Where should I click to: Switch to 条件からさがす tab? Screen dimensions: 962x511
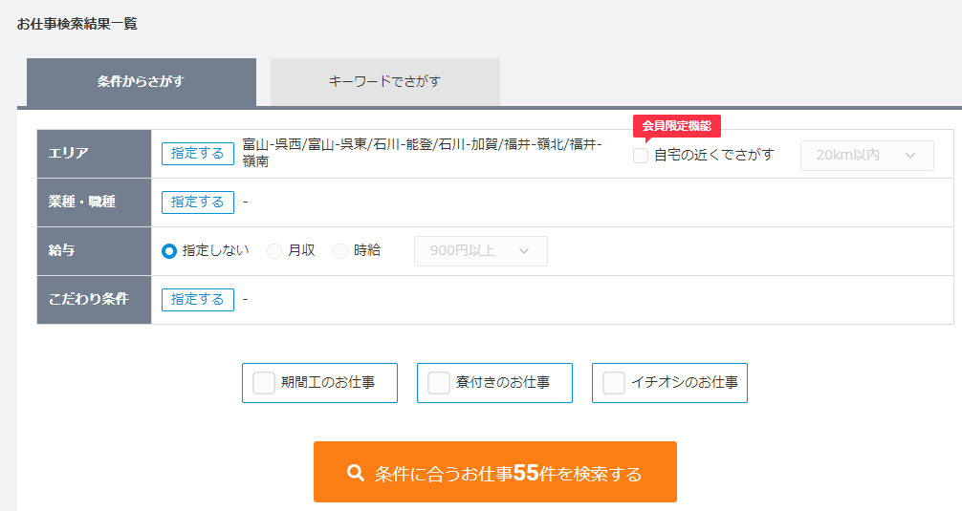[x=142, y=82]
